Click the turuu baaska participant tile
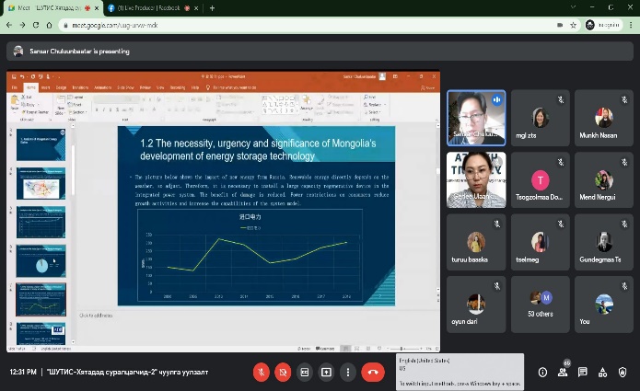Screen dimensions: 640x391 tap(476, 242)
